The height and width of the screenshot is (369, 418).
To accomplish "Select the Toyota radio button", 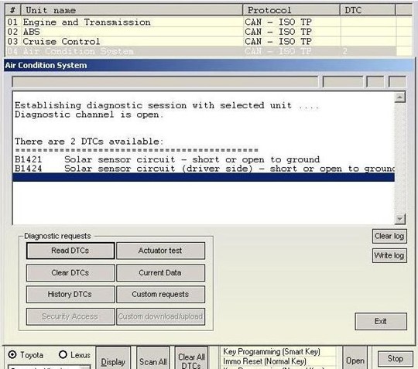I will [12, 354].
